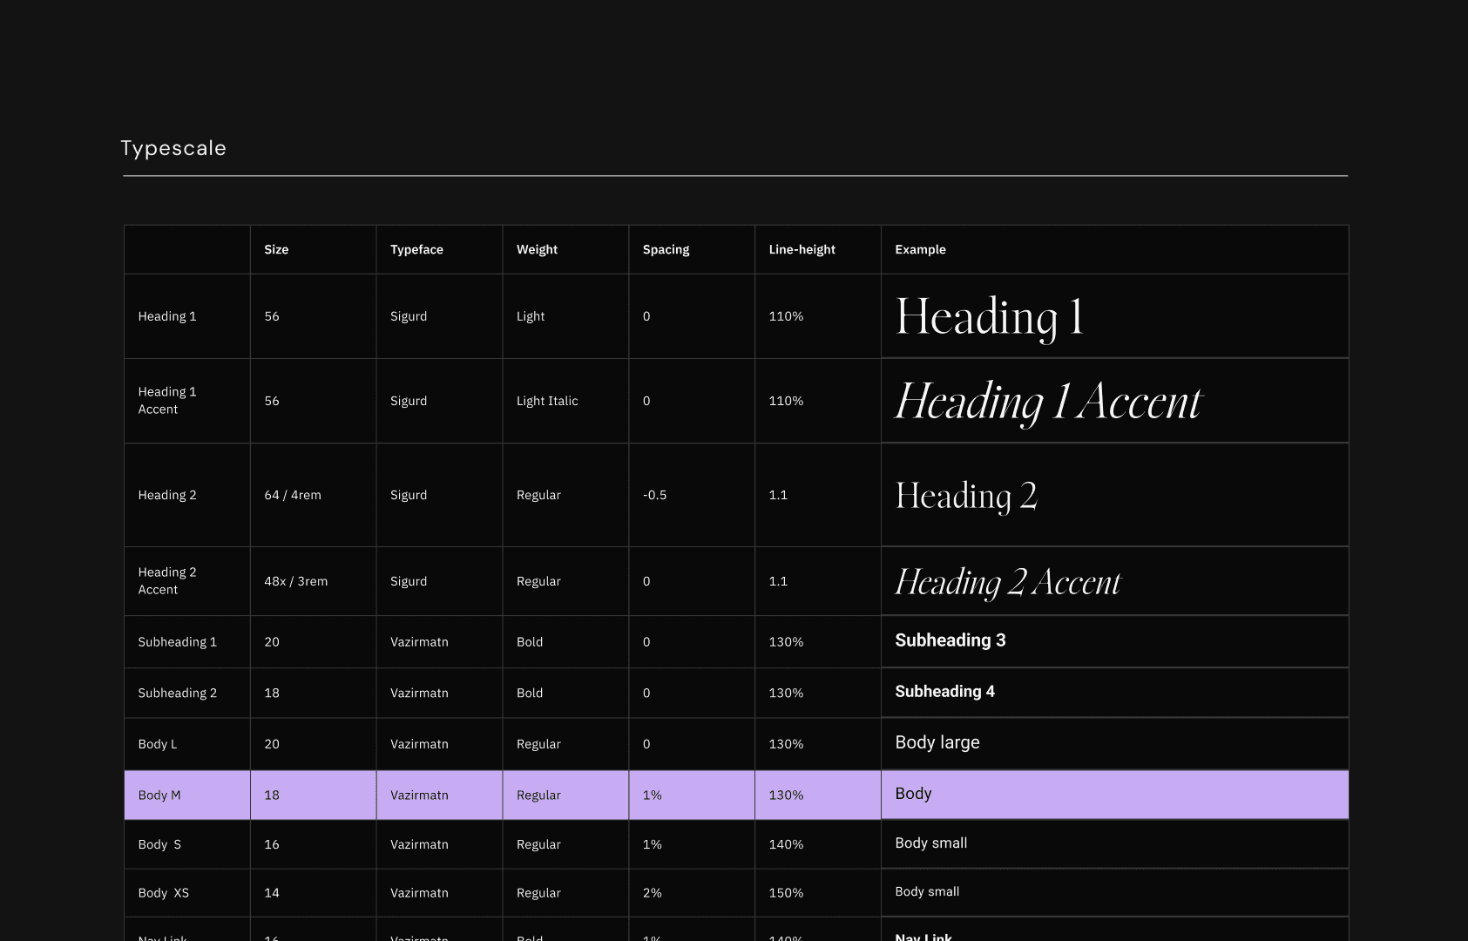Click spacing 0 in Heading 1 Accent row
The height and width of the screenshot is (941, 1468).
(646, 401)
